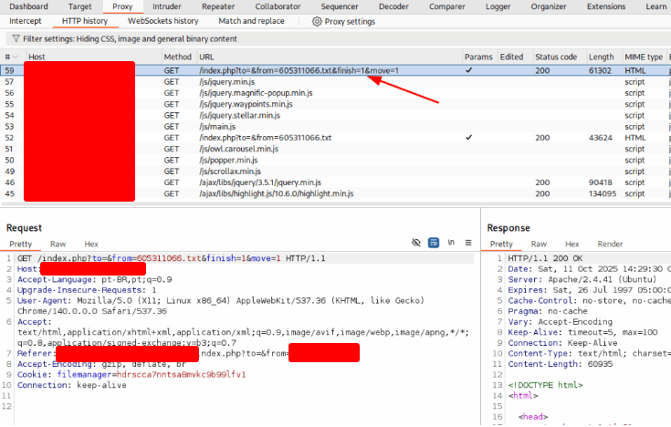Select Raw view in Request panel
The height and width of the screenshot is (427, 671).
tap(58, 245)
